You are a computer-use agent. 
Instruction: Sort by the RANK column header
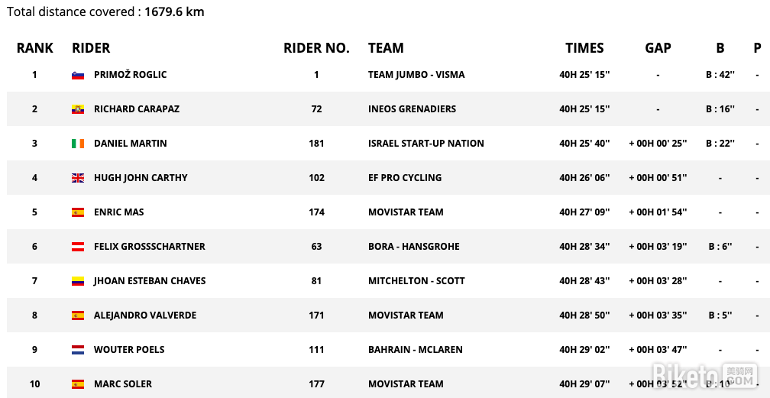[35, 48]
